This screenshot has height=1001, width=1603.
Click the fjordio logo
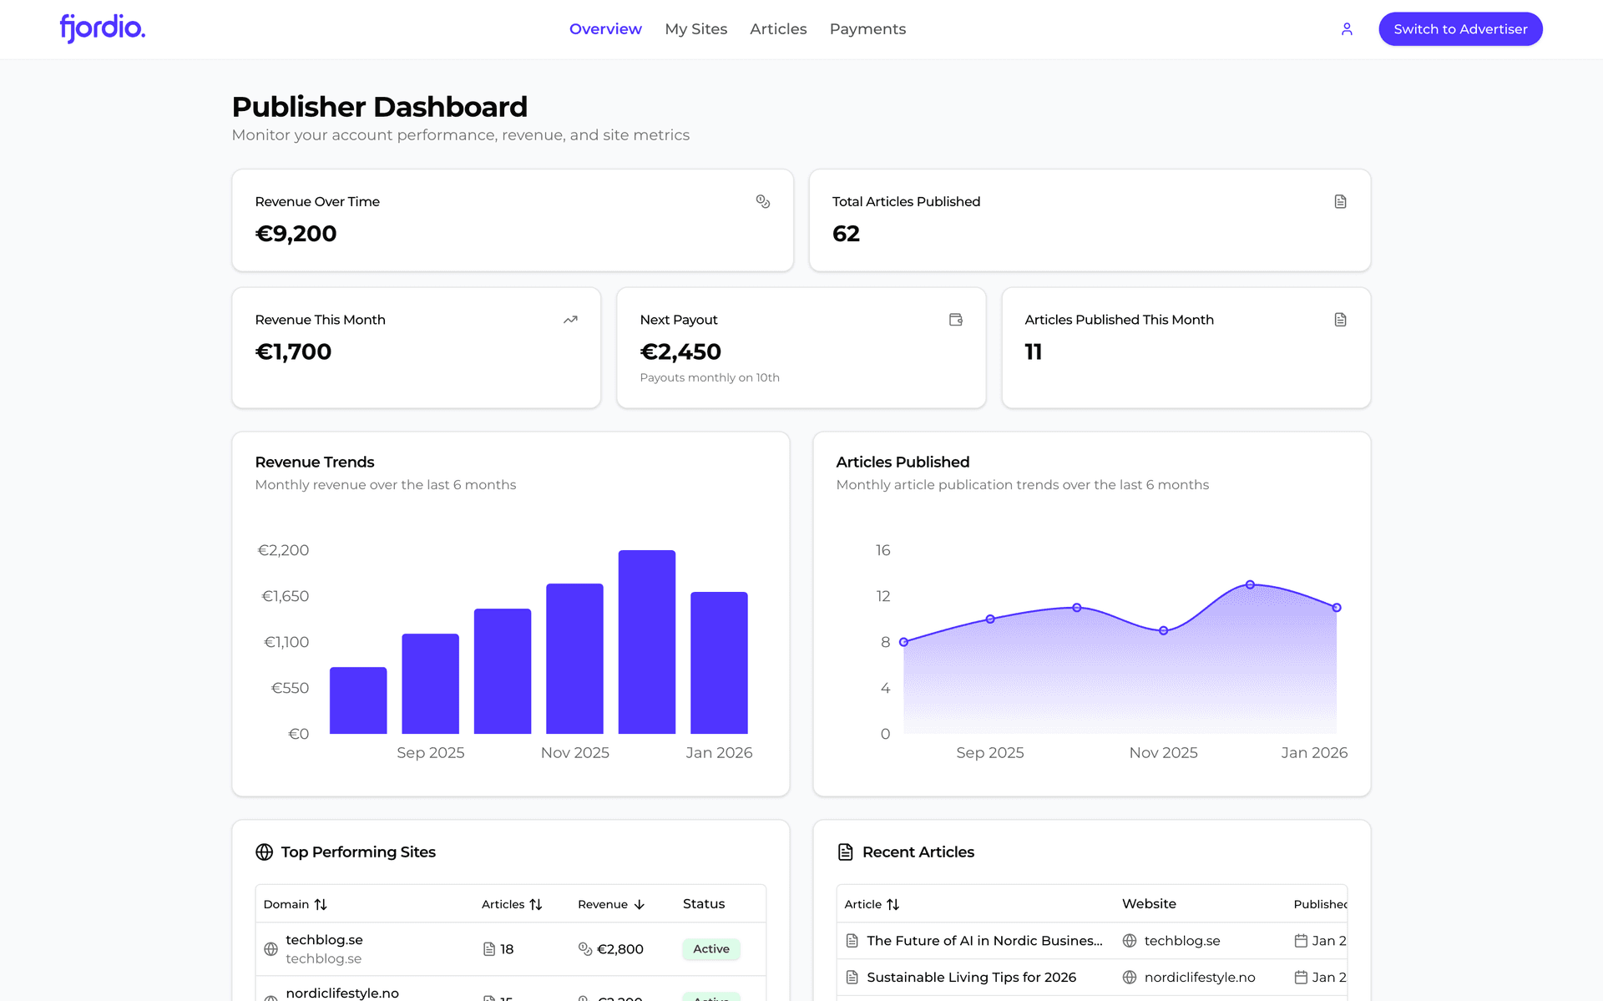tap(102, 28)
